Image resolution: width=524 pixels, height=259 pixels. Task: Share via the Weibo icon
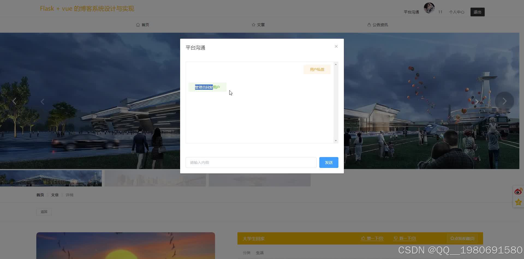point(518,191)
